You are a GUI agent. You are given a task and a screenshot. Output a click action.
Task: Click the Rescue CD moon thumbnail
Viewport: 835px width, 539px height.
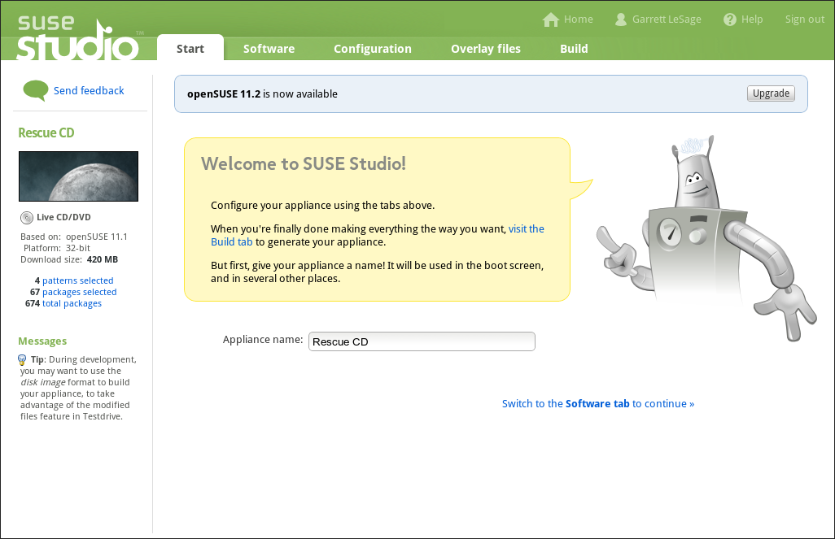pyautogui.click(x=78, y=176)
